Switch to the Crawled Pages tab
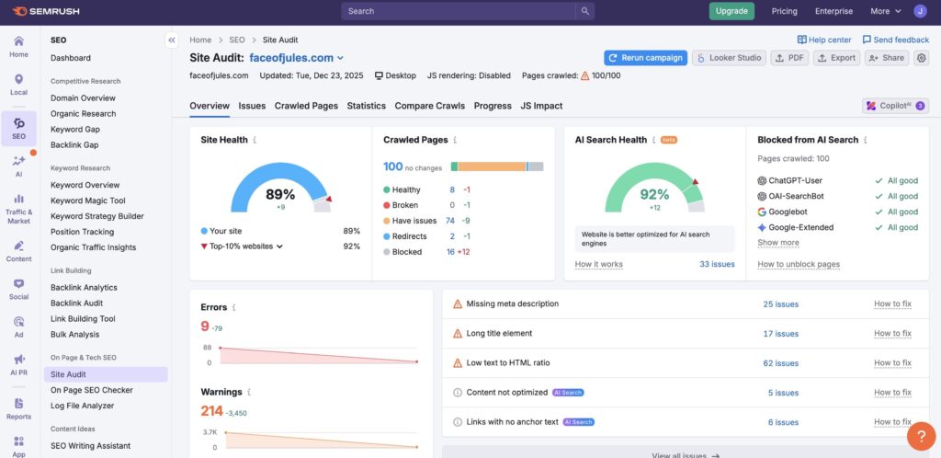The height and width of the screenshot is (458, 941). pos(306,106)
